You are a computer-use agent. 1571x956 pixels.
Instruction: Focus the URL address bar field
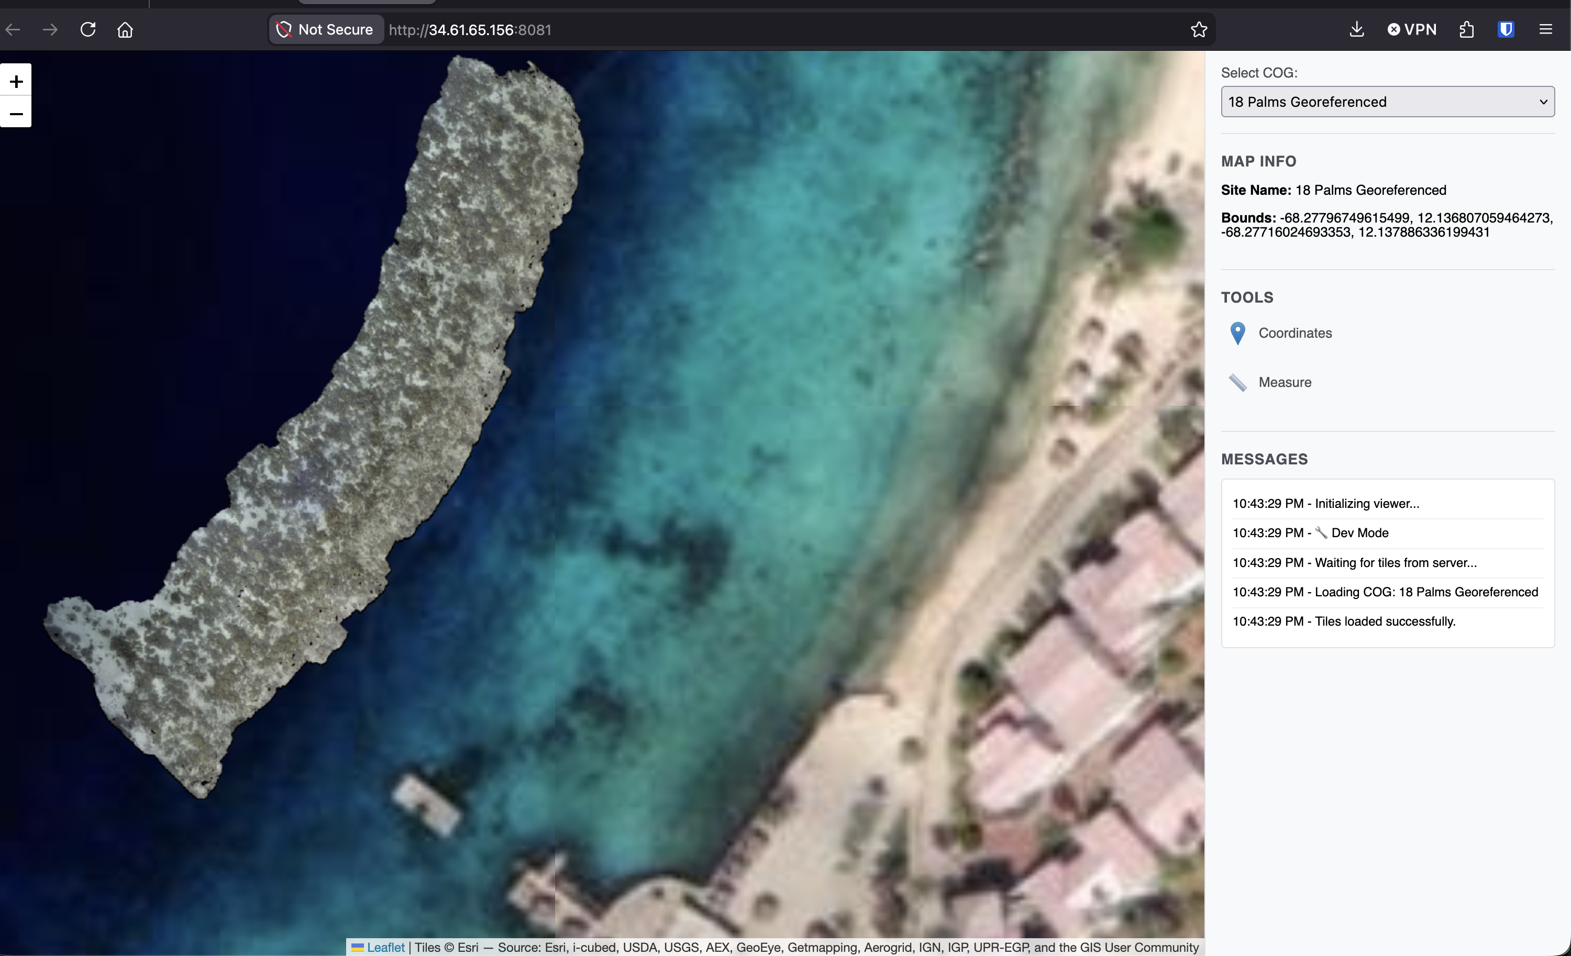pos(765,29)
